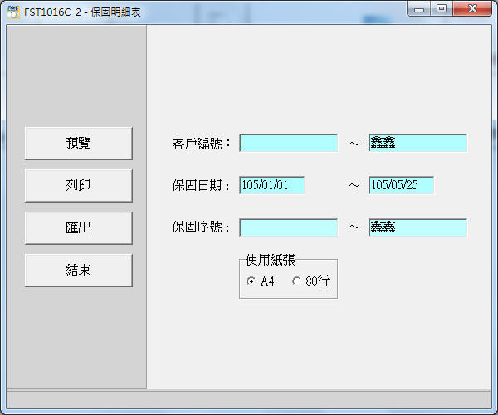Click the 保固日期 label text
This screenshot has width=498, height=415.
click(201, 185)
